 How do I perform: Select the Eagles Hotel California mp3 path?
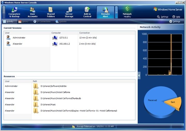(x=79, y=111)
